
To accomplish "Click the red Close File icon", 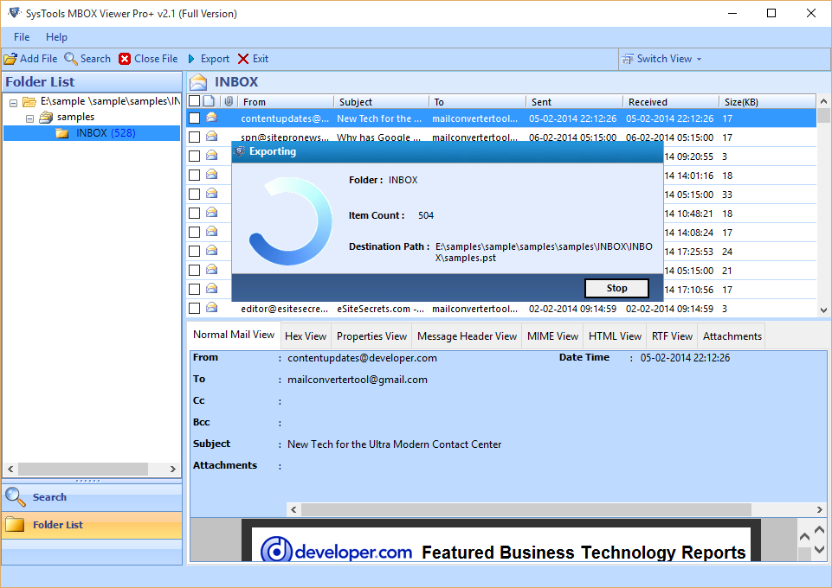I will click(x=125, y=59).
